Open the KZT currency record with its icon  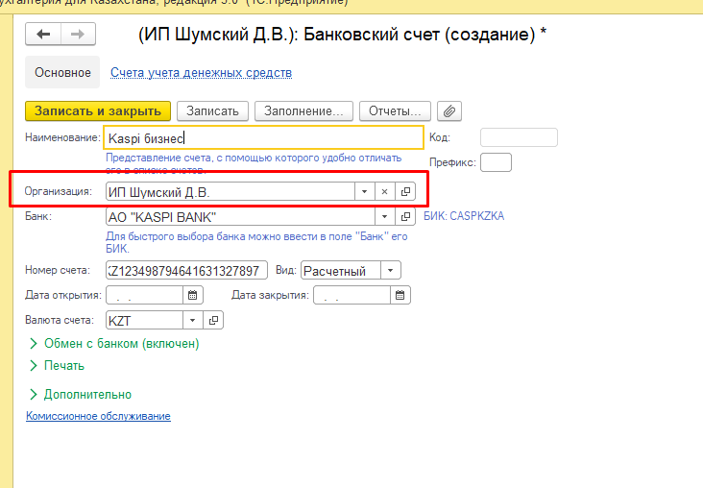(213, 320)
